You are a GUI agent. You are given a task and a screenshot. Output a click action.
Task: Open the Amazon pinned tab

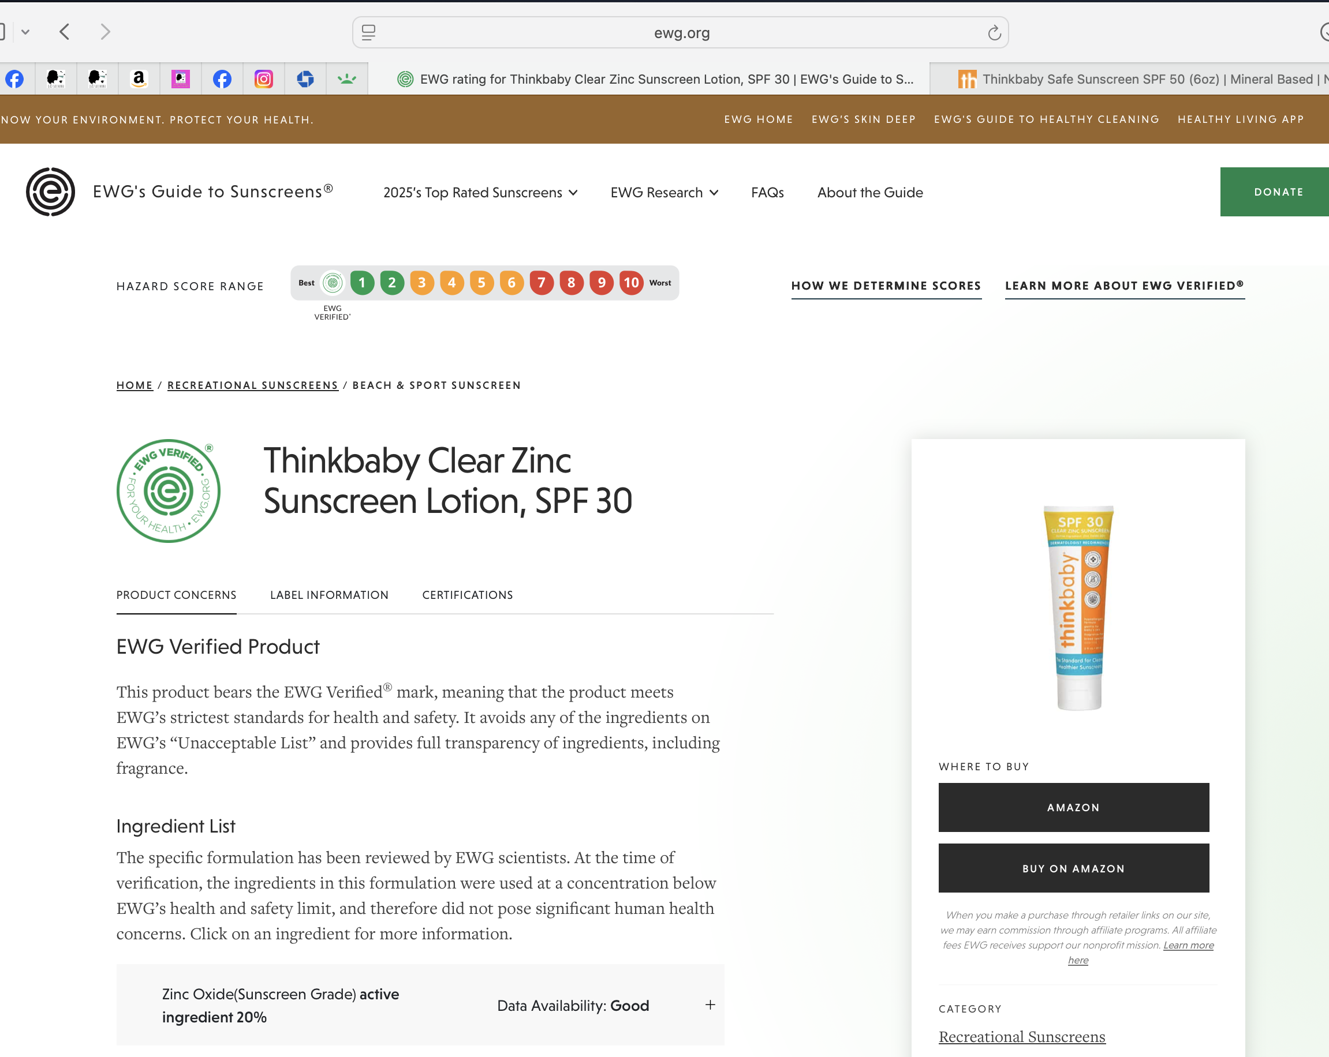coord(139,79)
